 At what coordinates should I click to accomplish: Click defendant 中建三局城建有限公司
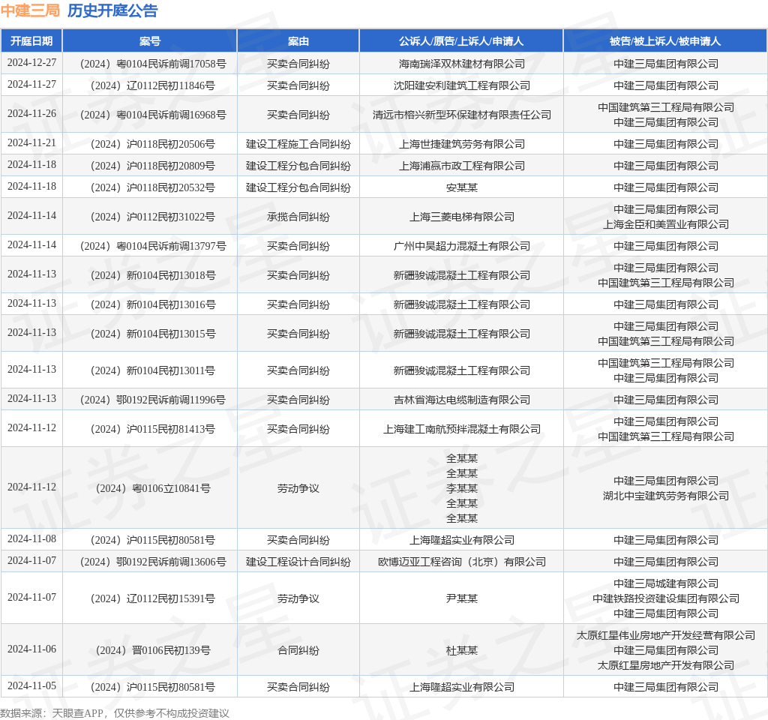tap(666, 583)
